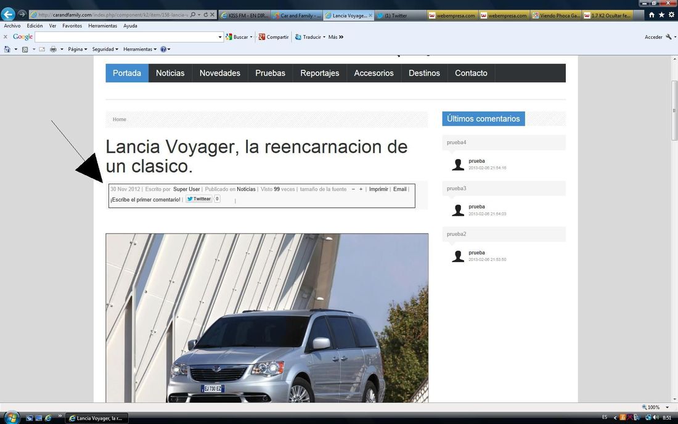
Task: Expand the Google search box dropdown arrow
Action: [219, 37]
